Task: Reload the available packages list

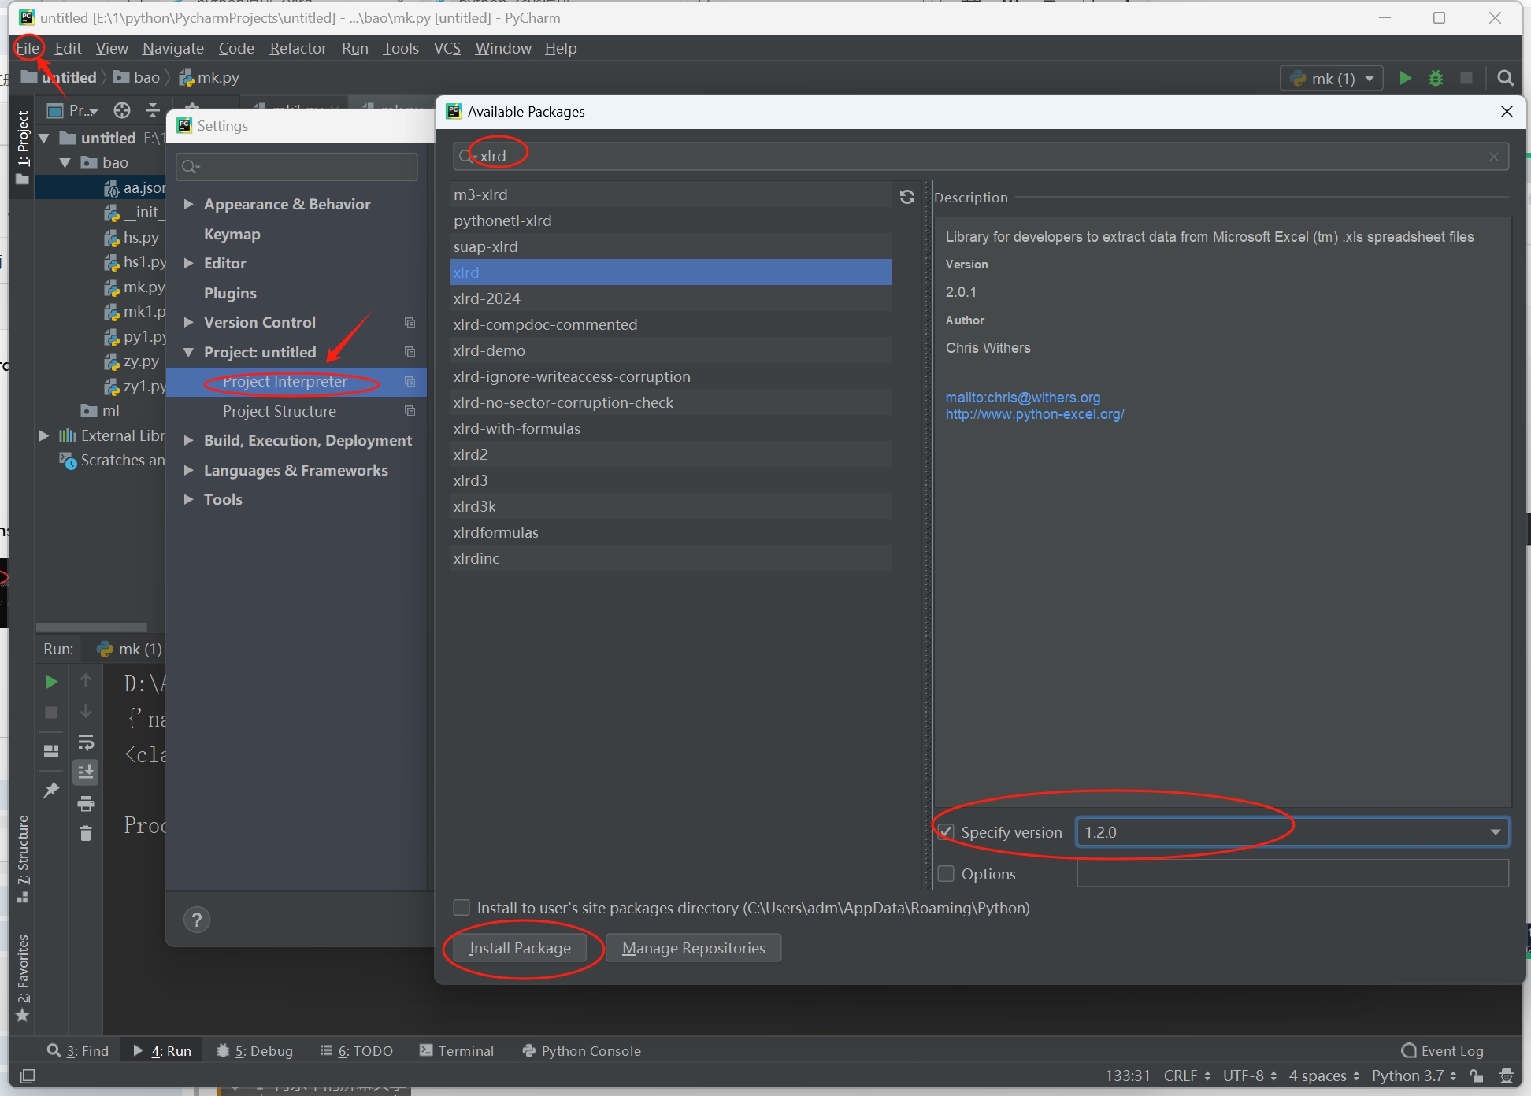Action: tap(907, 197)
